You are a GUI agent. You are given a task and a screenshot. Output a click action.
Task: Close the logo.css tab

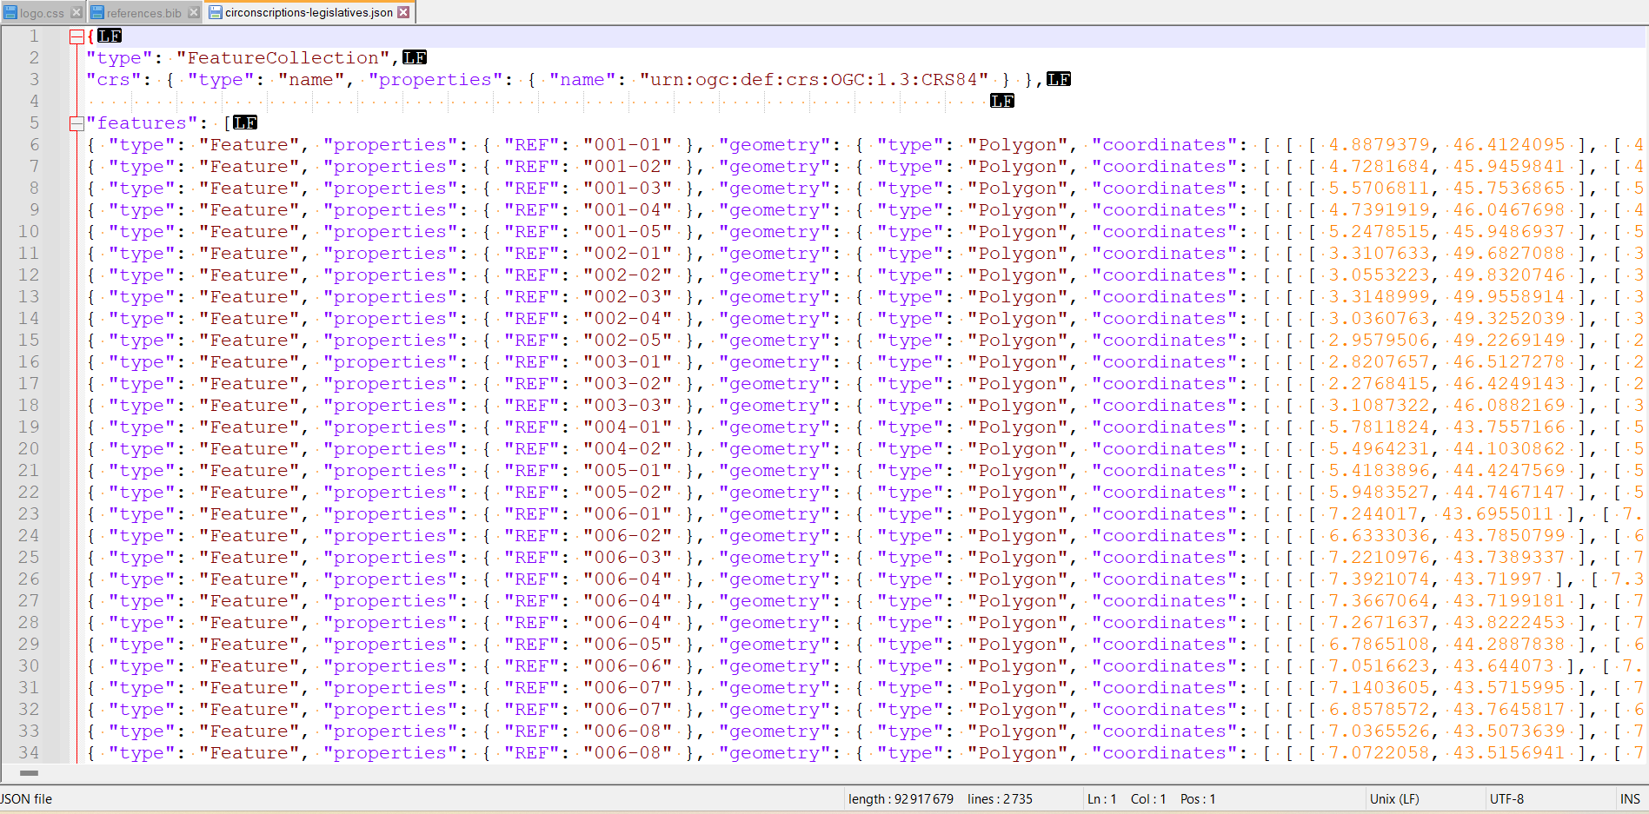76,12
